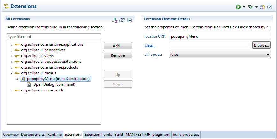Click the Extensions header icon

coord(6,6)
